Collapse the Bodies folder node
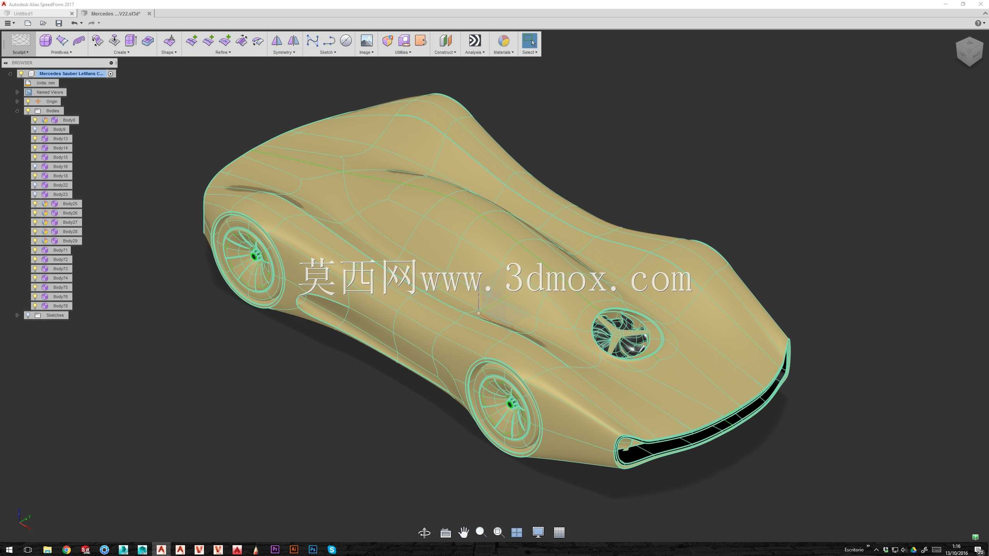 click(x=17, y=111)
